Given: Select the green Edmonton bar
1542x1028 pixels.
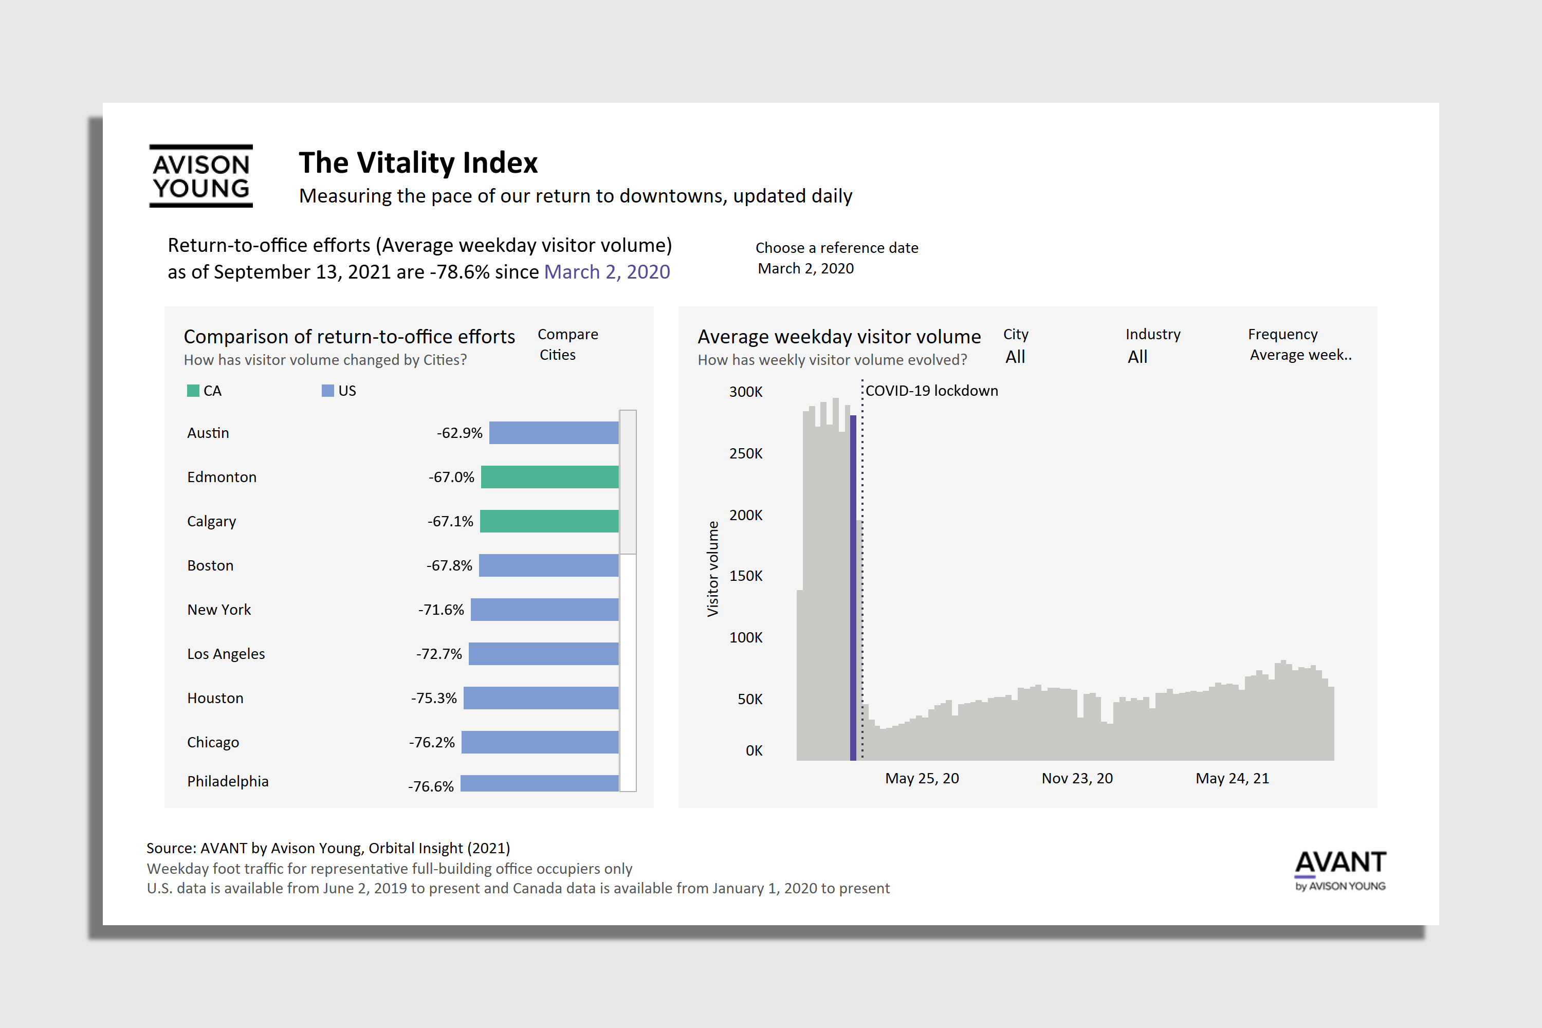Looking at the screenshot, I should coord(549,476).
